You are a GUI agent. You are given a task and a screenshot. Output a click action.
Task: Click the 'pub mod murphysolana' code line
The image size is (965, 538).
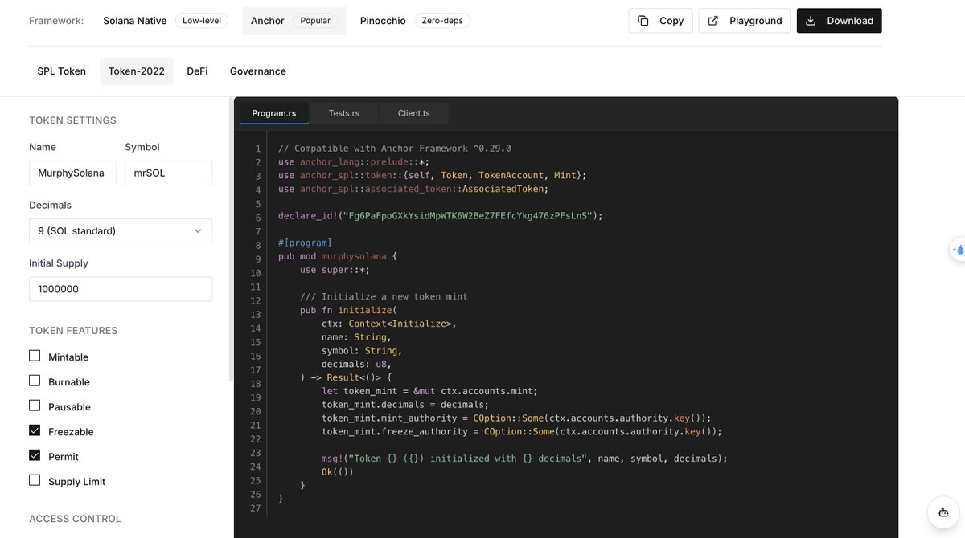[338, 256]
